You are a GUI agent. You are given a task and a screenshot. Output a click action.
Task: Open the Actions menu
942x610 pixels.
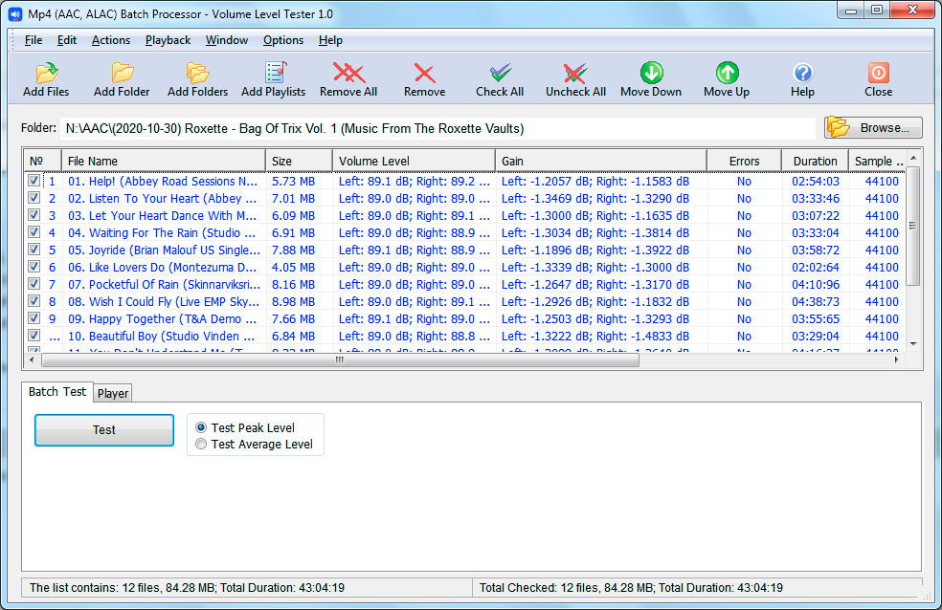coord(110,40)
